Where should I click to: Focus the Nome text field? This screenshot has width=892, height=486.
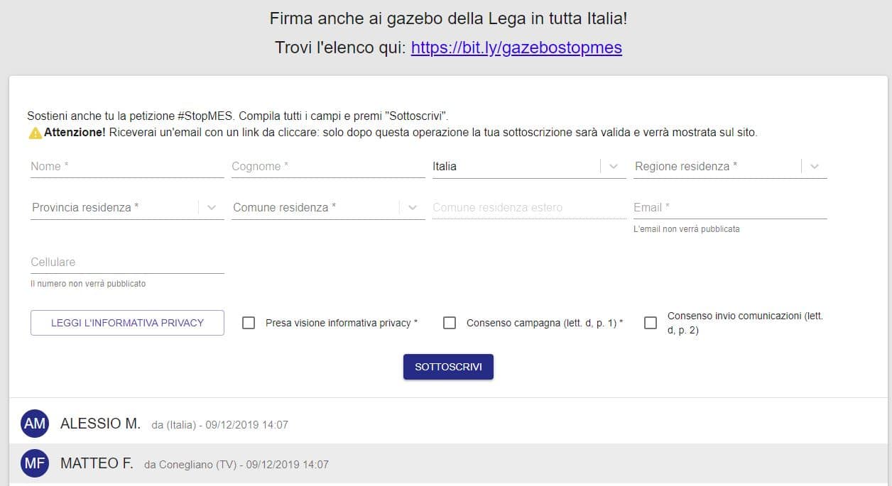(127, 166)
